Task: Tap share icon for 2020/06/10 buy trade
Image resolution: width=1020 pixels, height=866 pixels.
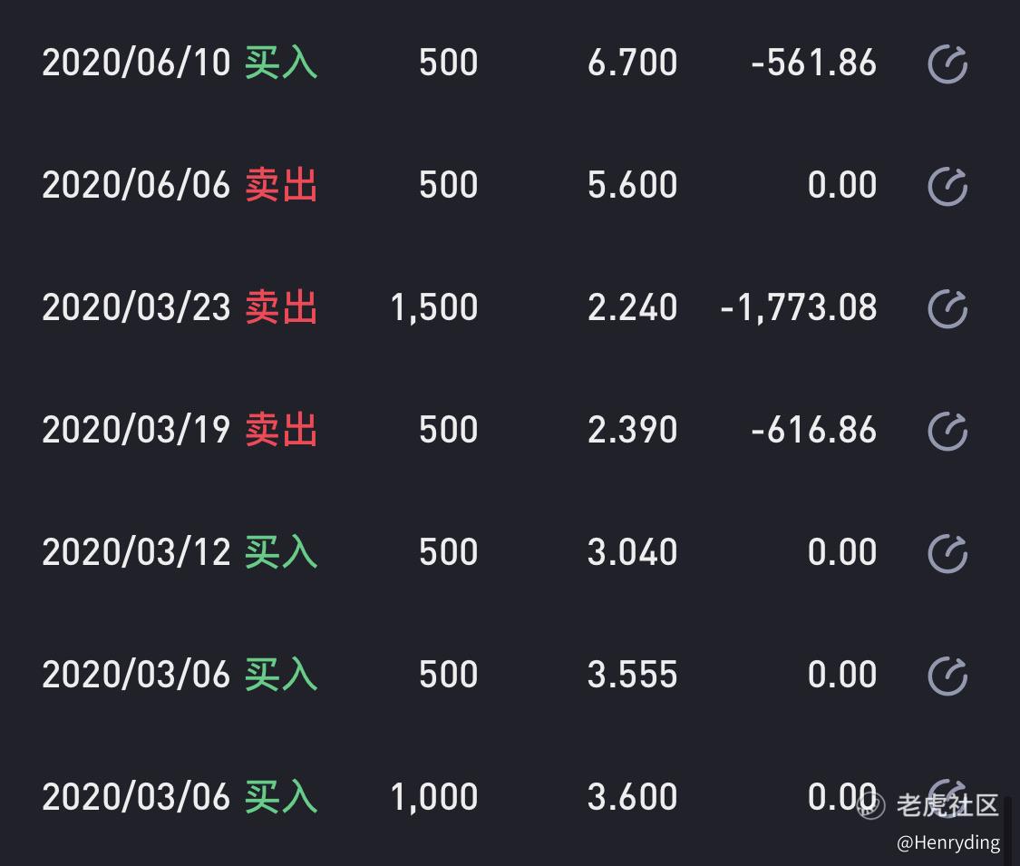Action: (947, 63)
